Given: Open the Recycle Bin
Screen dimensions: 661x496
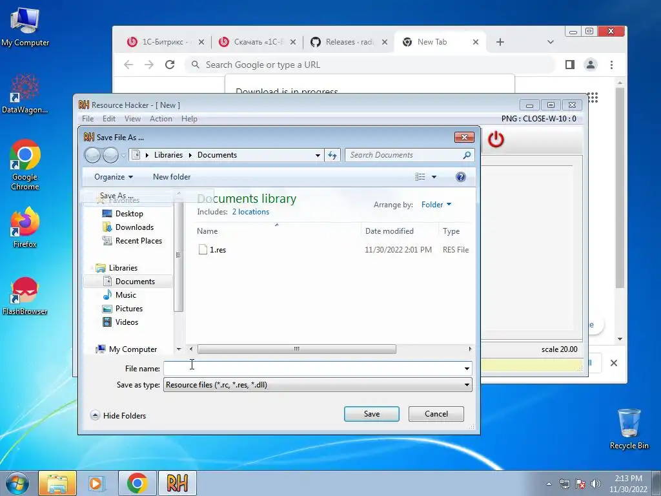Looking at the screenshot, I should pyautogui.click(x=629, y=429).
